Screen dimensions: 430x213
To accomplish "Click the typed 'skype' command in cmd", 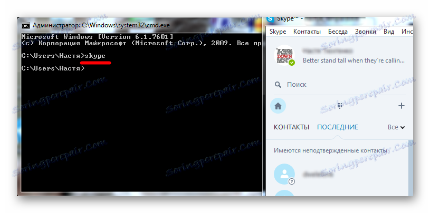I will click(95, 56).
